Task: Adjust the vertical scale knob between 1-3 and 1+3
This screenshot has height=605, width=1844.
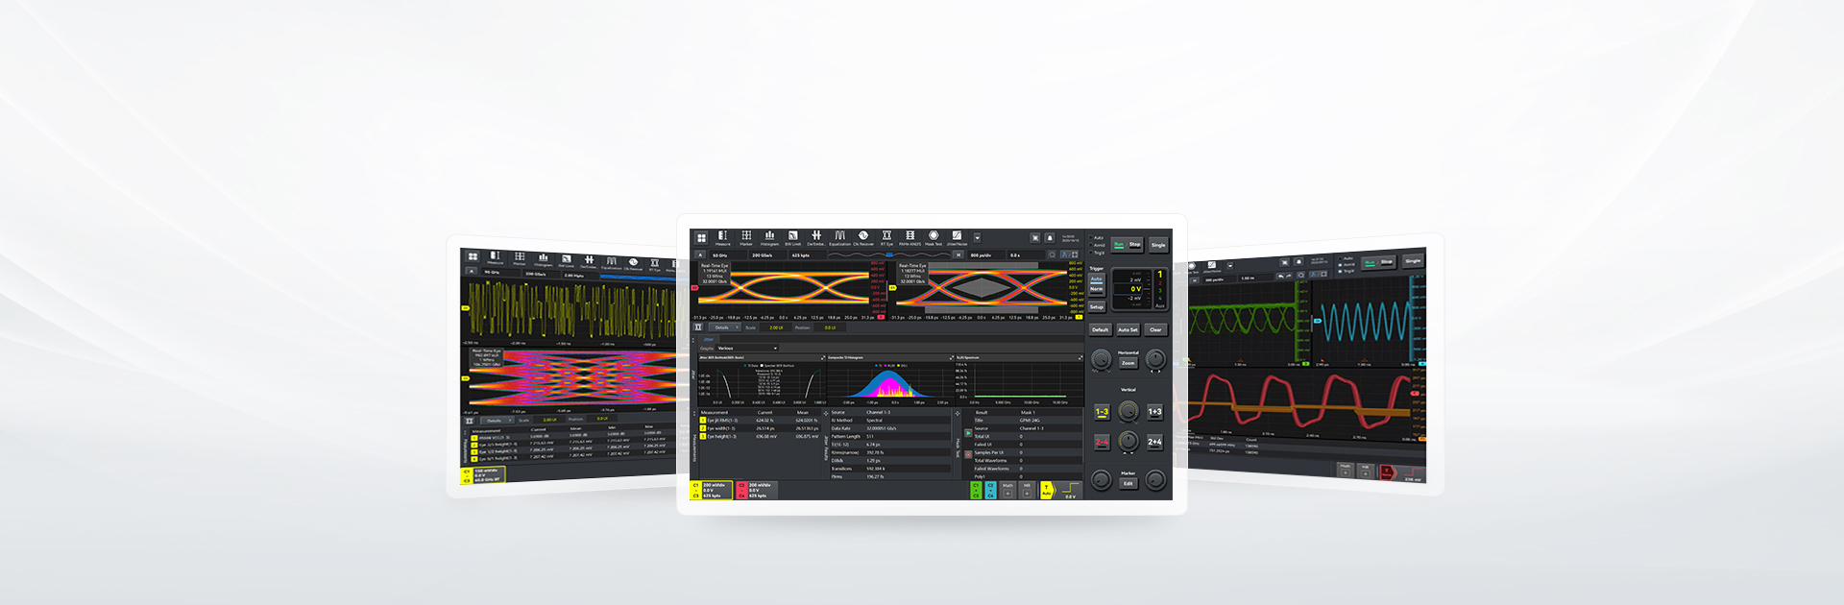Action: 1128,411
